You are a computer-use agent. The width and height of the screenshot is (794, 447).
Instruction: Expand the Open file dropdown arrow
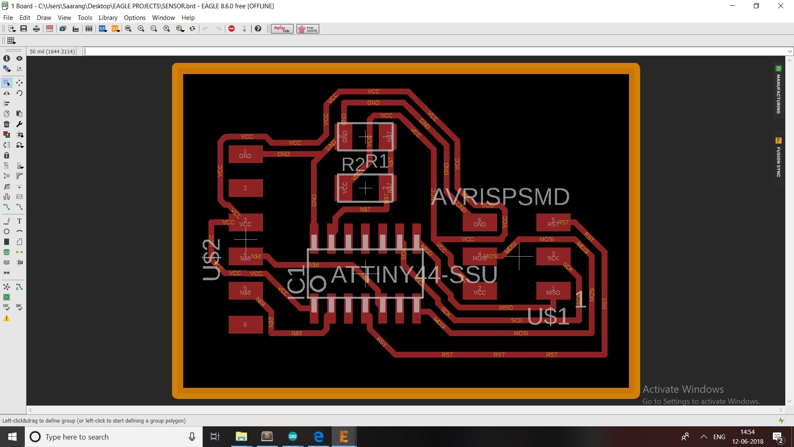[x=14, y=30]
